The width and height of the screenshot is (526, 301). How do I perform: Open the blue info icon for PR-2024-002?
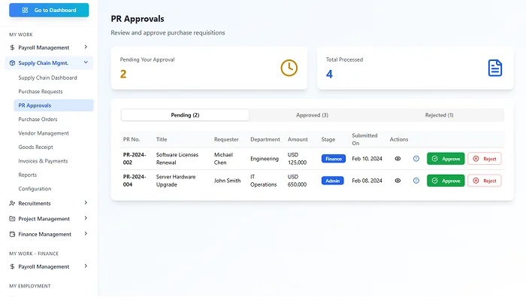416,159
